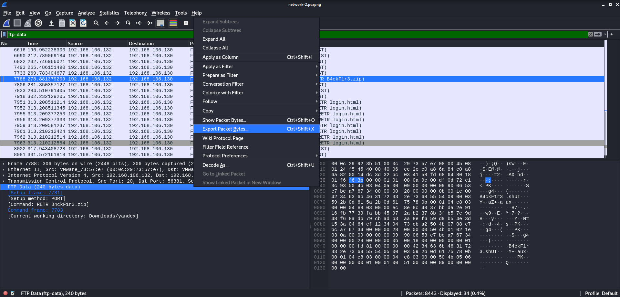Open Decode As dialog entry
This screenshot has width=620, height=297.
(256, 165)
